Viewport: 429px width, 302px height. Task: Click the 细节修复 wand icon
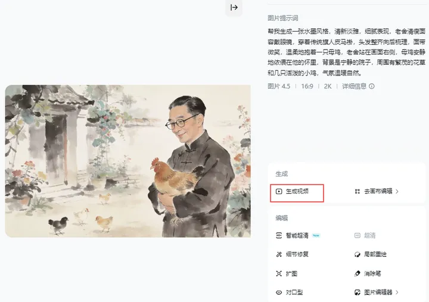pos(279,254)
